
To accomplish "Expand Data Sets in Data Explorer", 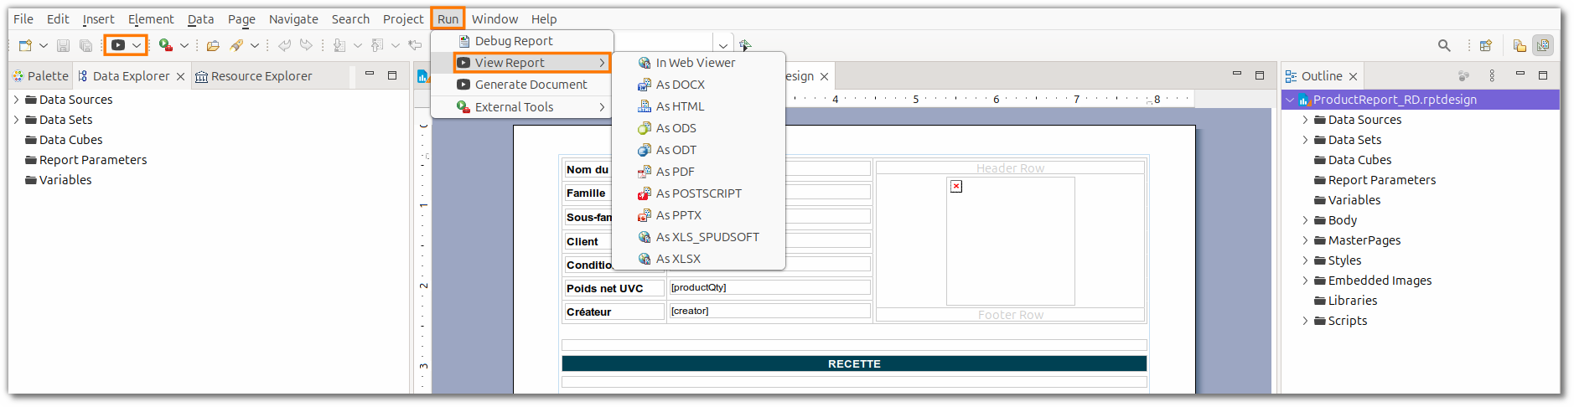I will (x=16, y=119).
